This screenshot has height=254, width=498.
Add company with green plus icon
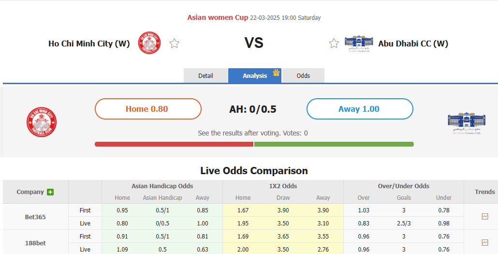click(50, 192)
